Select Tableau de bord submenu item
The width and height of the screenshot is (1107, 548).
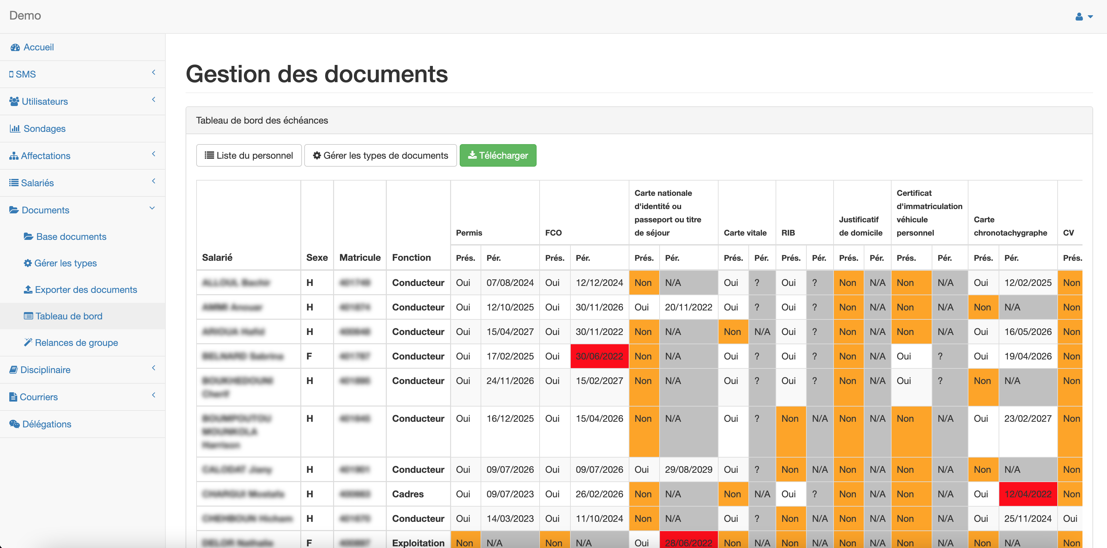tap(83, 316)
